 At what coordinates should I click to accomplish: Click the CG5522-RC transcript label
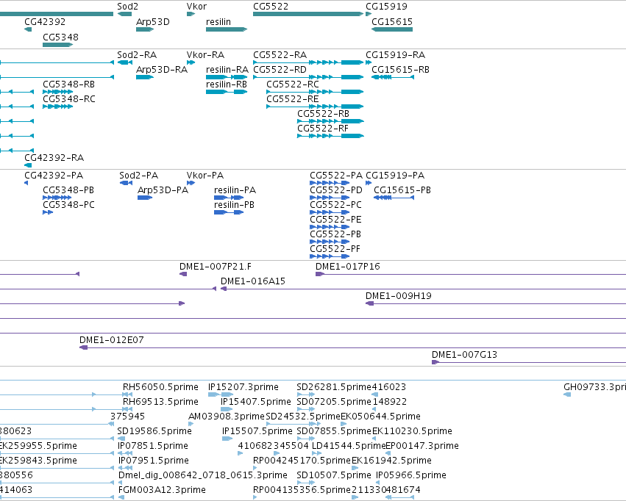click(x=293, y=84)
